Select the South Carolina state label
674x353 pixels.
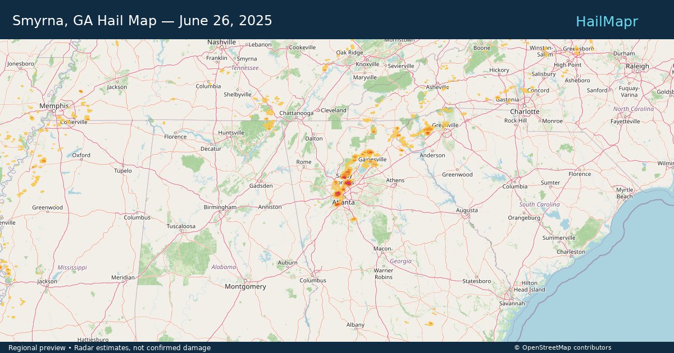(540, 205)
